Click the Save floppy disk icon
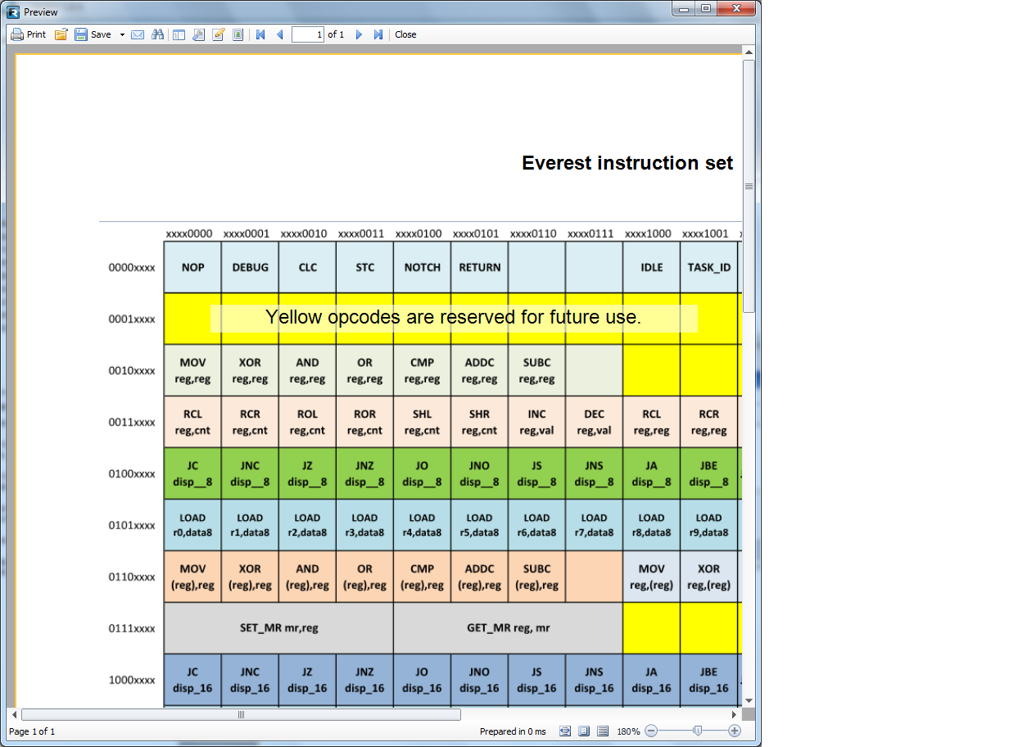1009x747 pixels. tap(81, 34)
